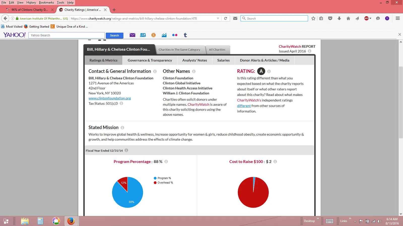The image size is (403, 226).
Task: Click the Yahoo Mail icon in toolbar
Action: pyautogui.click(x=132, y=35)
